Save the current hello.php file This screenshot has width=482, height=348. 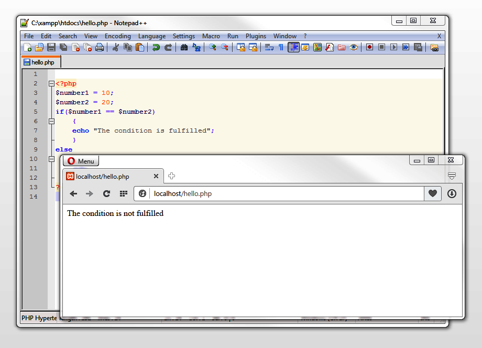pos(50,47)
